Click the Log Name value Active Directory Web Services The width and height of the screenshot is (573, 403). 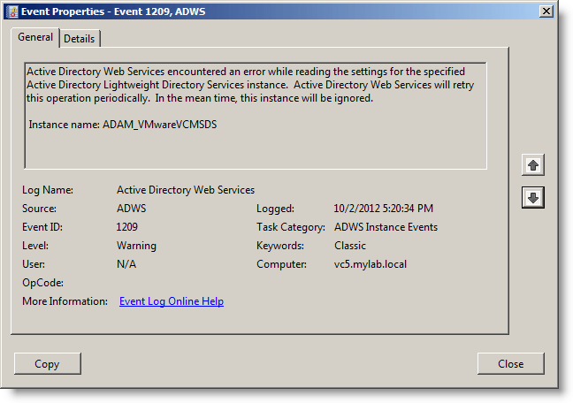click(186, 190)
